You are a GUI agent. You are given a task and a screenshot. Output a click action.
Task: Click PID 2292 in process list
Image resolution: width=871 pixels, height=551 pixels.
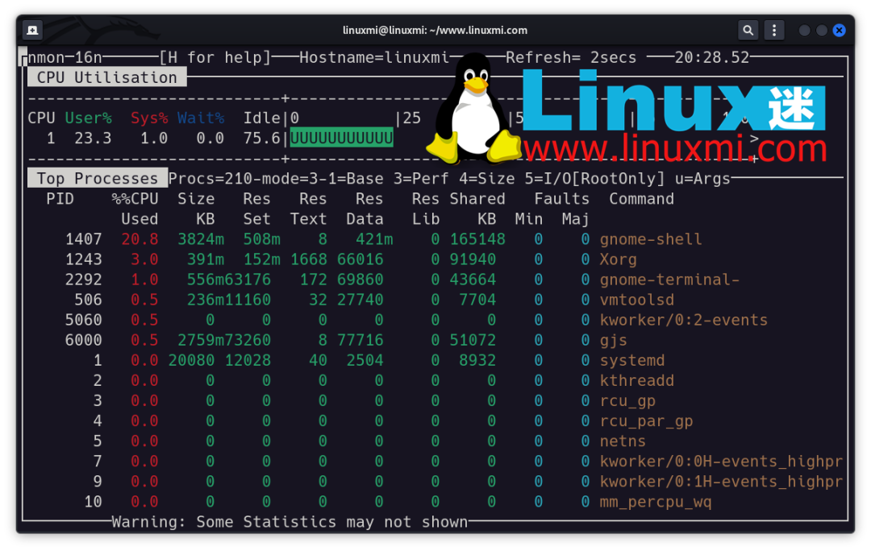pyautogui.click(x=83, y=280)
